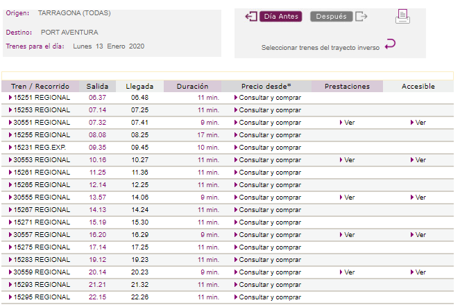Open train 15231 REG.EXP. route details
The height and width of the screenshot is (307, 460).
pos(40,148)
